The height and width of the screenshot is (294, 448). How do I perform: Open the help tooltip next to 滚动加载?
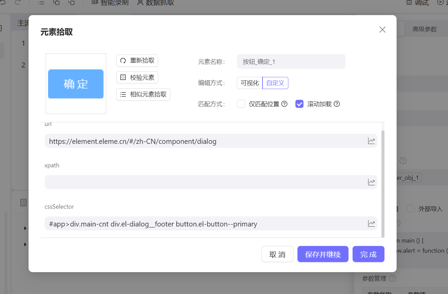click(x=337, y=104)
